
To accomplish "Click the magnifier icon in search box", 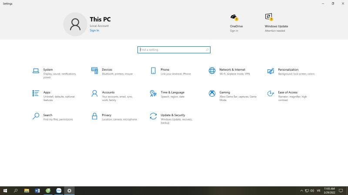I will pyautogui.click(x=207, y=50).
